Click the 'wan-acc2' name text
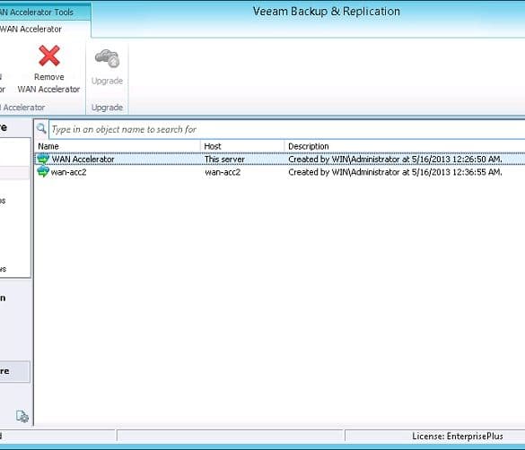 68,172
